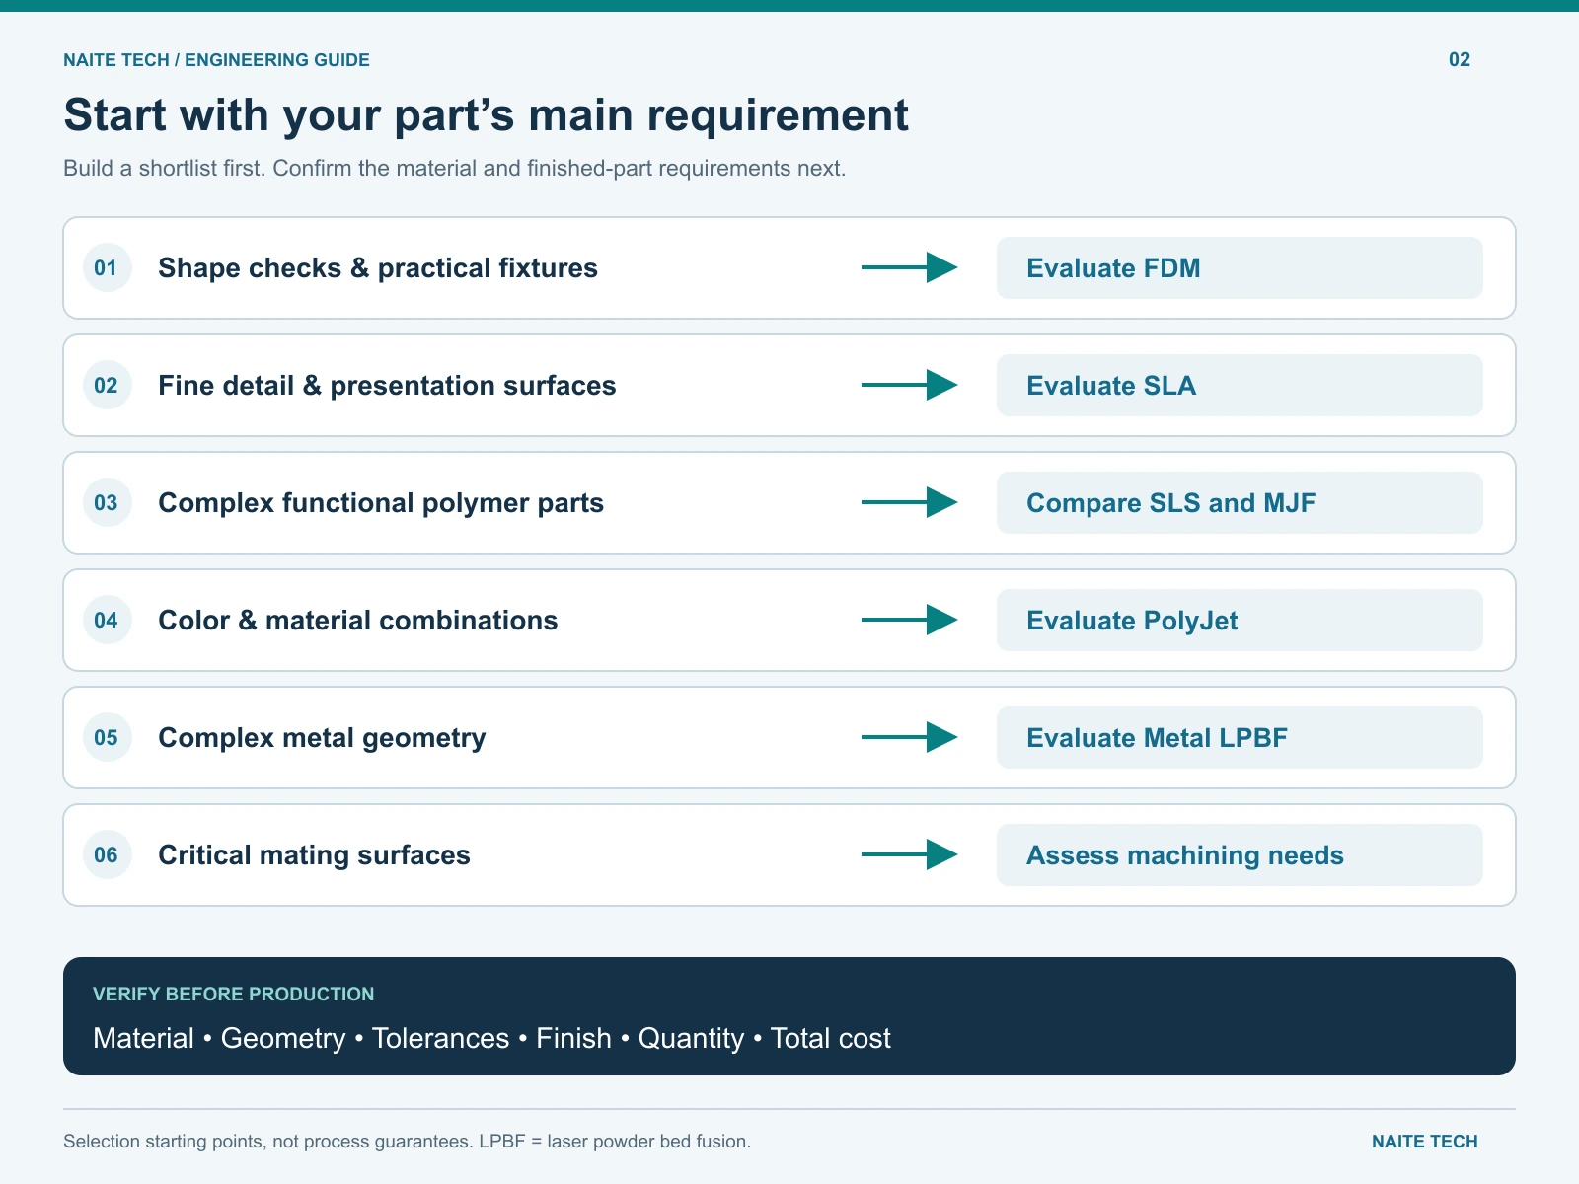This screenshot has width=1579, height=1184.
Task: Click the 02 number badge in list
Action: 107,385
